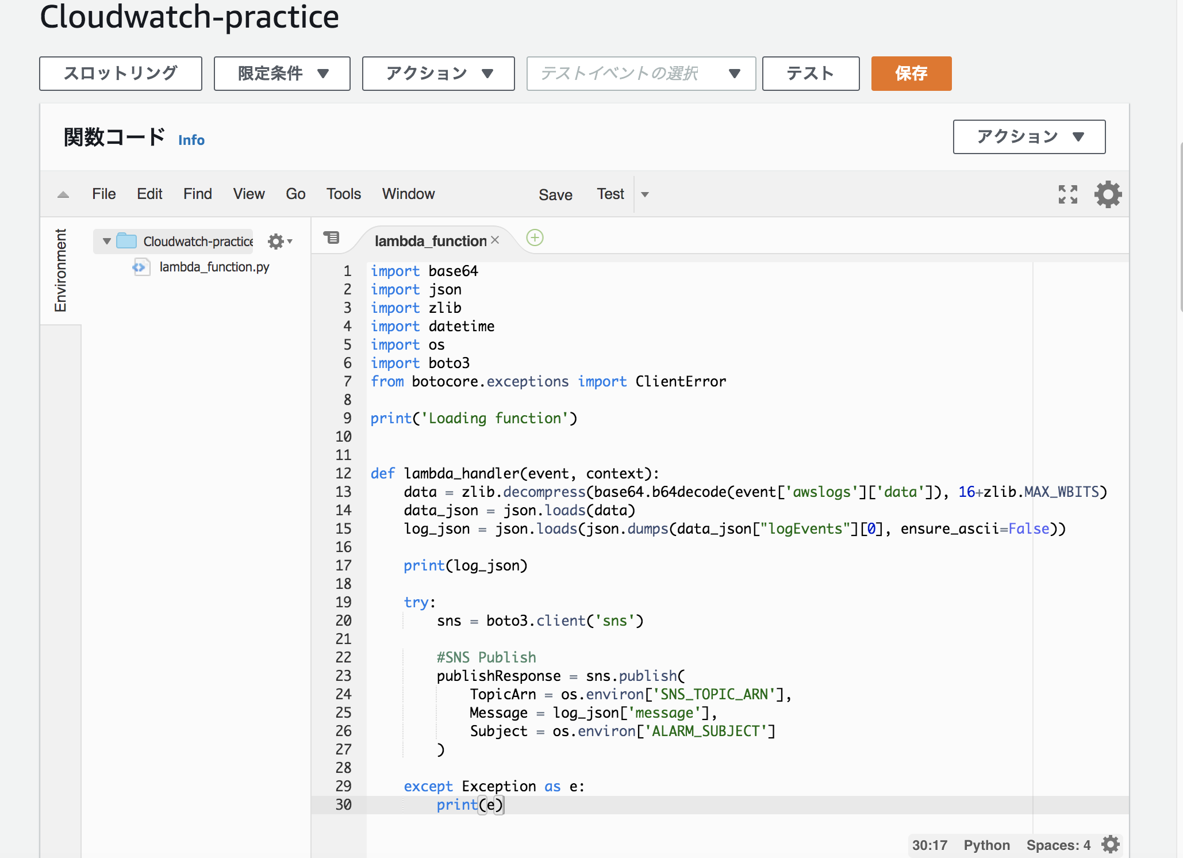Expand the Test button dropdown arrow
Screen dimensions: 1183x858
click(645, 194)
